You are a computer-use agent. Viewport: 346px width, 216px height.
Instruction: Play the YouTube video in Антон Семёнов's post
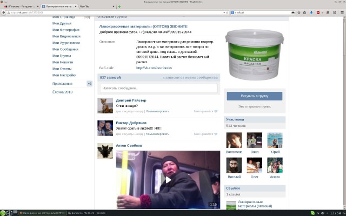168,180
